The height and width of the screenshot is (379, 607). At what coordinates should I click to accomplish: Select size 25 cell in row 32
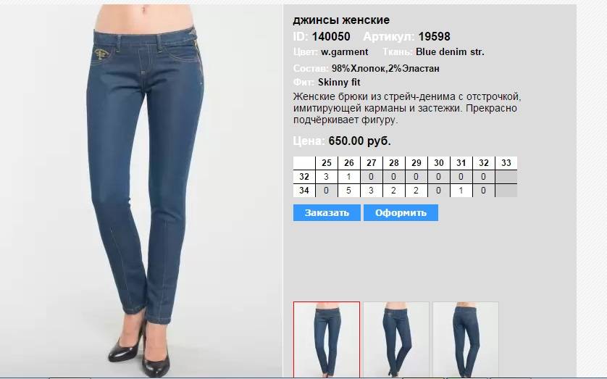pos(327,177)
